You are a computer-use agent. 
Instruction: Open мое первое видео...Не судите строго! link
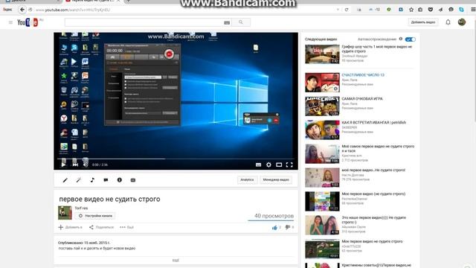click(373, 170)
